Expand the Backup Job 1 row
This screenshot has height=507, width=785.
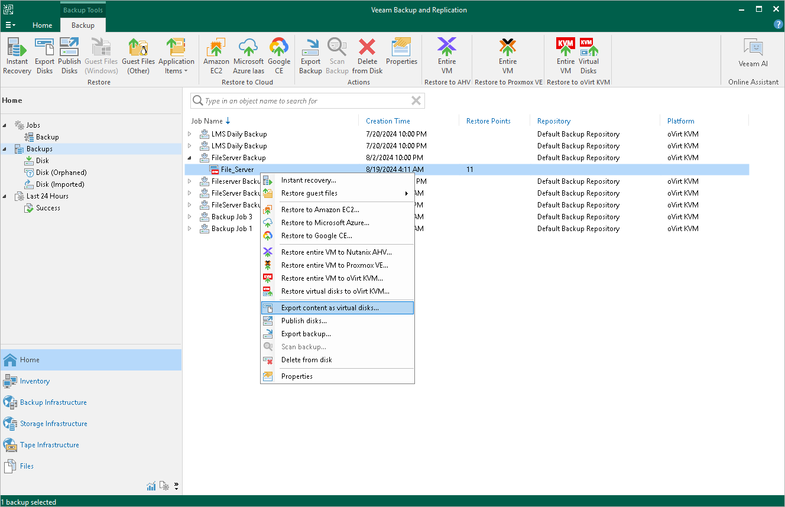(x=190, y=229)
